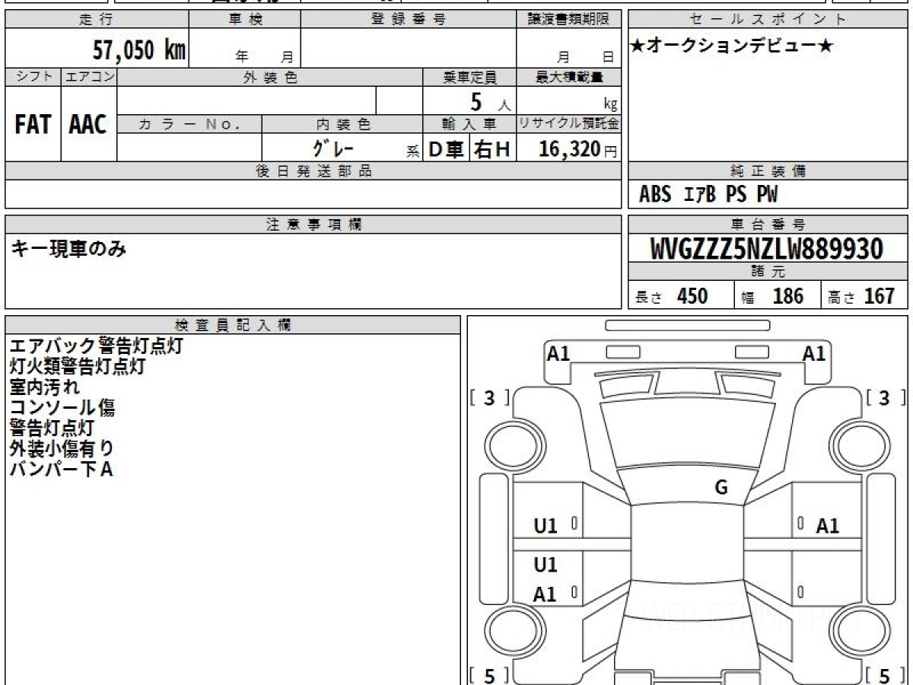Click the リサイクル預託金 header cell

click(x=568, y=124)
